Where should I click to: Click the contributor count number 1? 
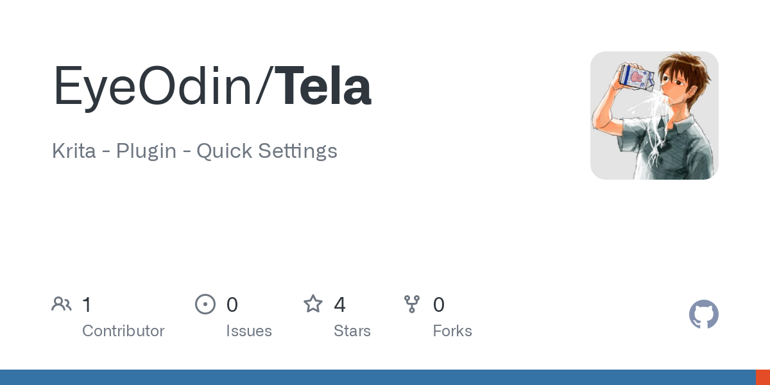(87, 305)
